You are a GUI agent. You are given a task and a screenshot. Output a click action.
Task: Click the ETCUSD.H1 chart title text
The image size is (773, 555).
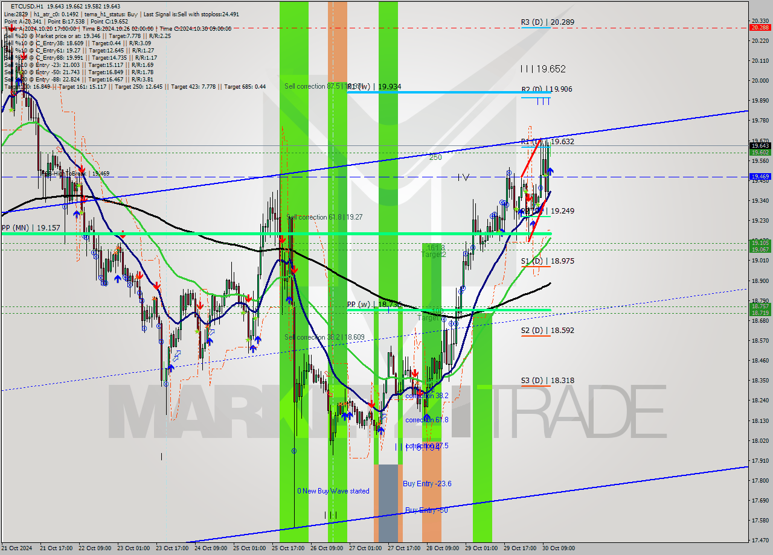pyautogui.click(x=28, y=7)
